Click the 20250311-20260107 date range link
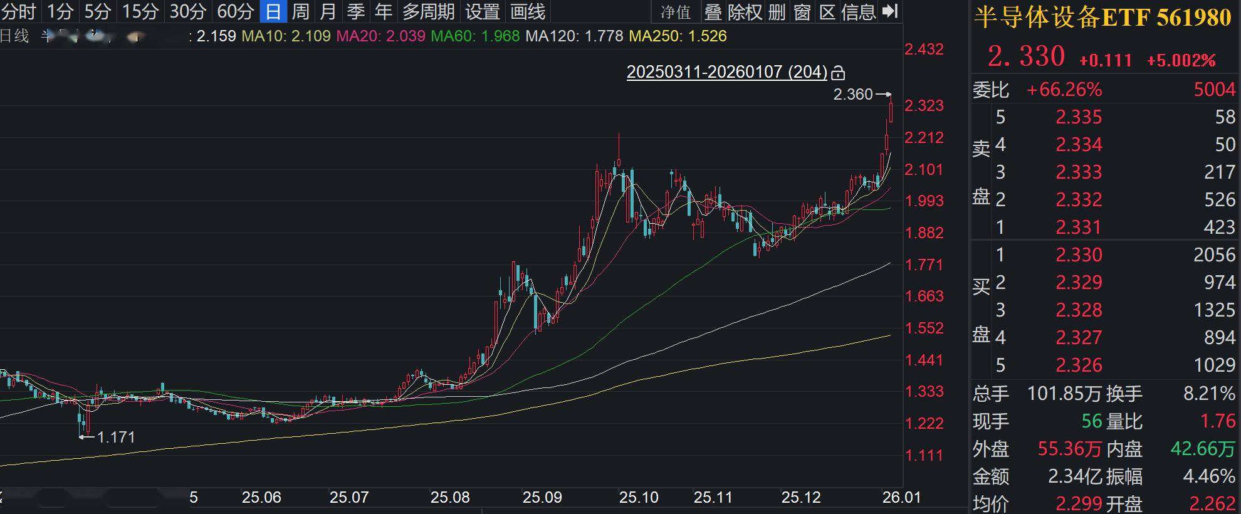Image resolution: width=1241 pixels, height=514 pixels. [x=726, y=72]
